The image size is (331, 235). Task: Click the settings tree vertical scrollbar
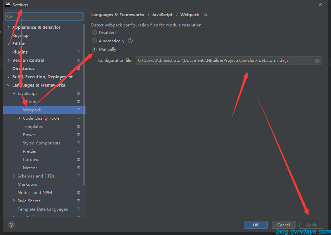[x=84, y=104]
